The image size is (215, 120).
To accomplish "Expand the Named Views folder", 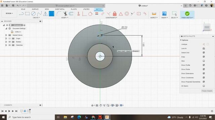I will (6, 35).
